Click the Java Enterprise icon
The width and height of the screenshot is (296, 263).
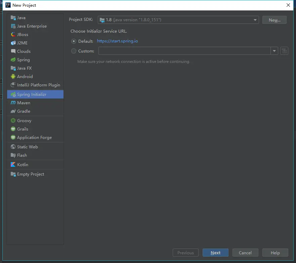click(x=13, y=26)
